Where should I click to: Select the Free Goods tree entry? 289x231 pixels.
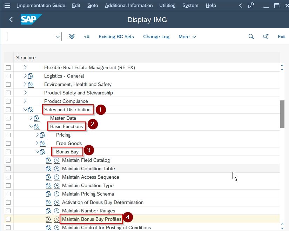coord(69,143)
